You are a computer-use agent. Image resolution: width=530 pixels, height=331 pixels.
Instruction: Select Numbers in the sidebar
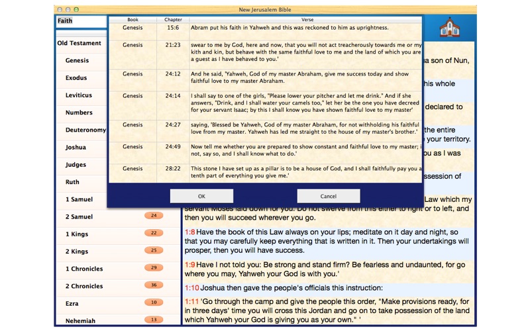point(79,113)
